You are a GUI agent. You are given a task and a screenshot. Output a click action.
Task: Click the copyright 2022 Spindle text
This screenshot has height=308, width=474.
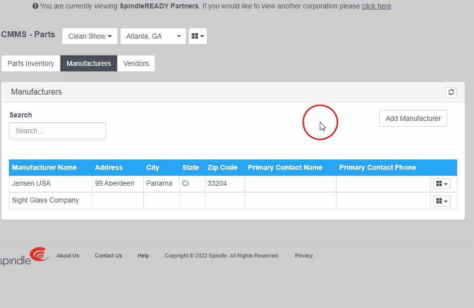pyautogui.click(x=222, y=256)
